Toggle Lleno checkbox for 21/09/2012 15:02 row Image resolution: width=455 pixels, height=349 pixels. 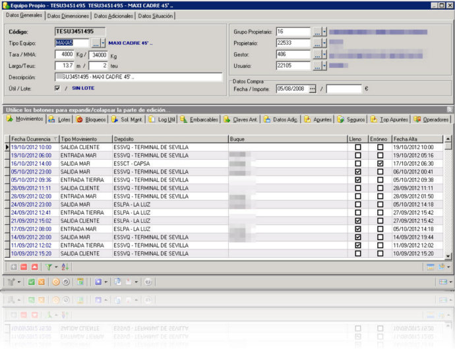(x=358, y=220)
